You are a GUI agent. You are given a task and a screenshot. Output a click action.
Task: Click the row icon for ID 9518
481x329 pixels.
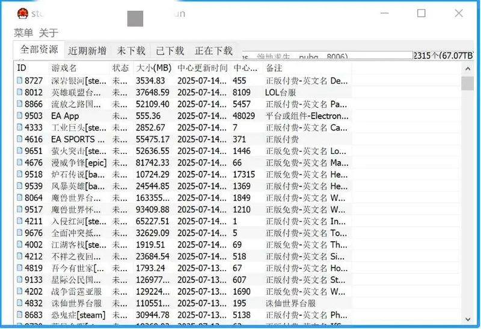19,174
